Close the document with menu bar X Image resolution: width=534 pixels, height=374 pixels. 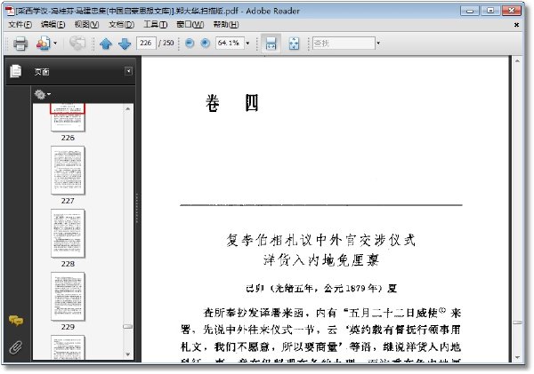516,25
